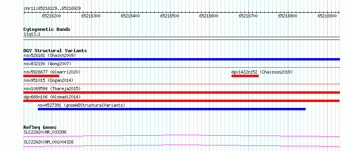Image resolution: width=351 pixels, height=151 pixels.
Task: Click the nsv526181 (Shaikh2009) variant label
Action: pyautogui.click(x=50, y=55)
